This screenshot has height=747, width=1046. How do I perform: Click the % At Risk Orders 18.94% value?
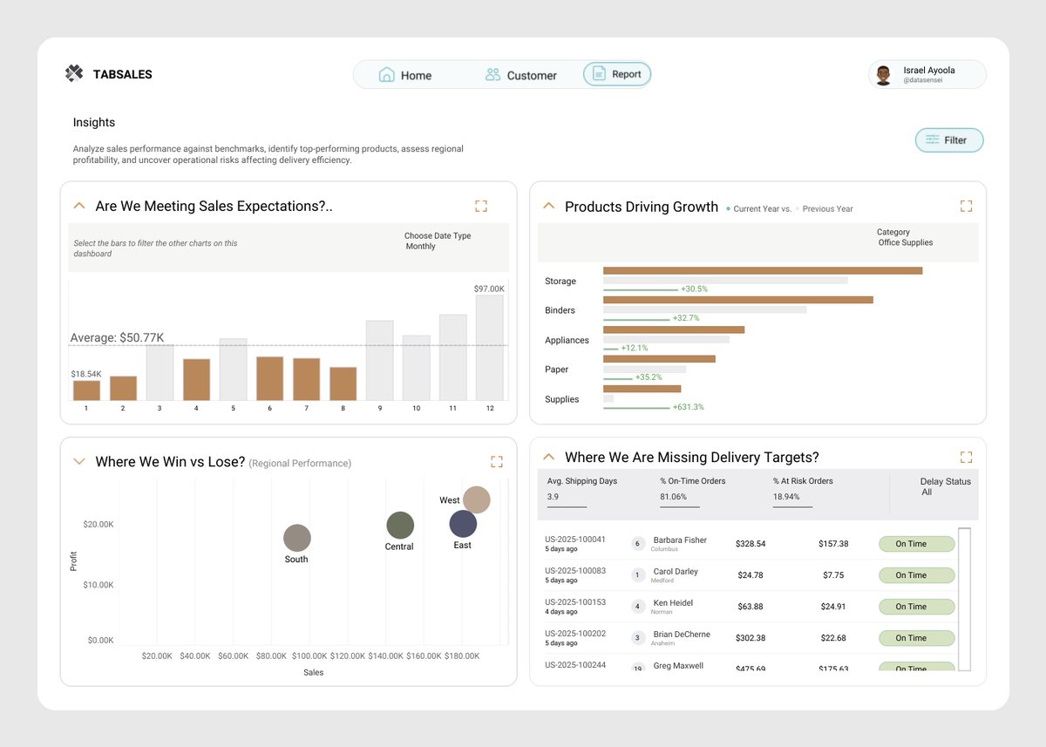click(x=786, y=497)
